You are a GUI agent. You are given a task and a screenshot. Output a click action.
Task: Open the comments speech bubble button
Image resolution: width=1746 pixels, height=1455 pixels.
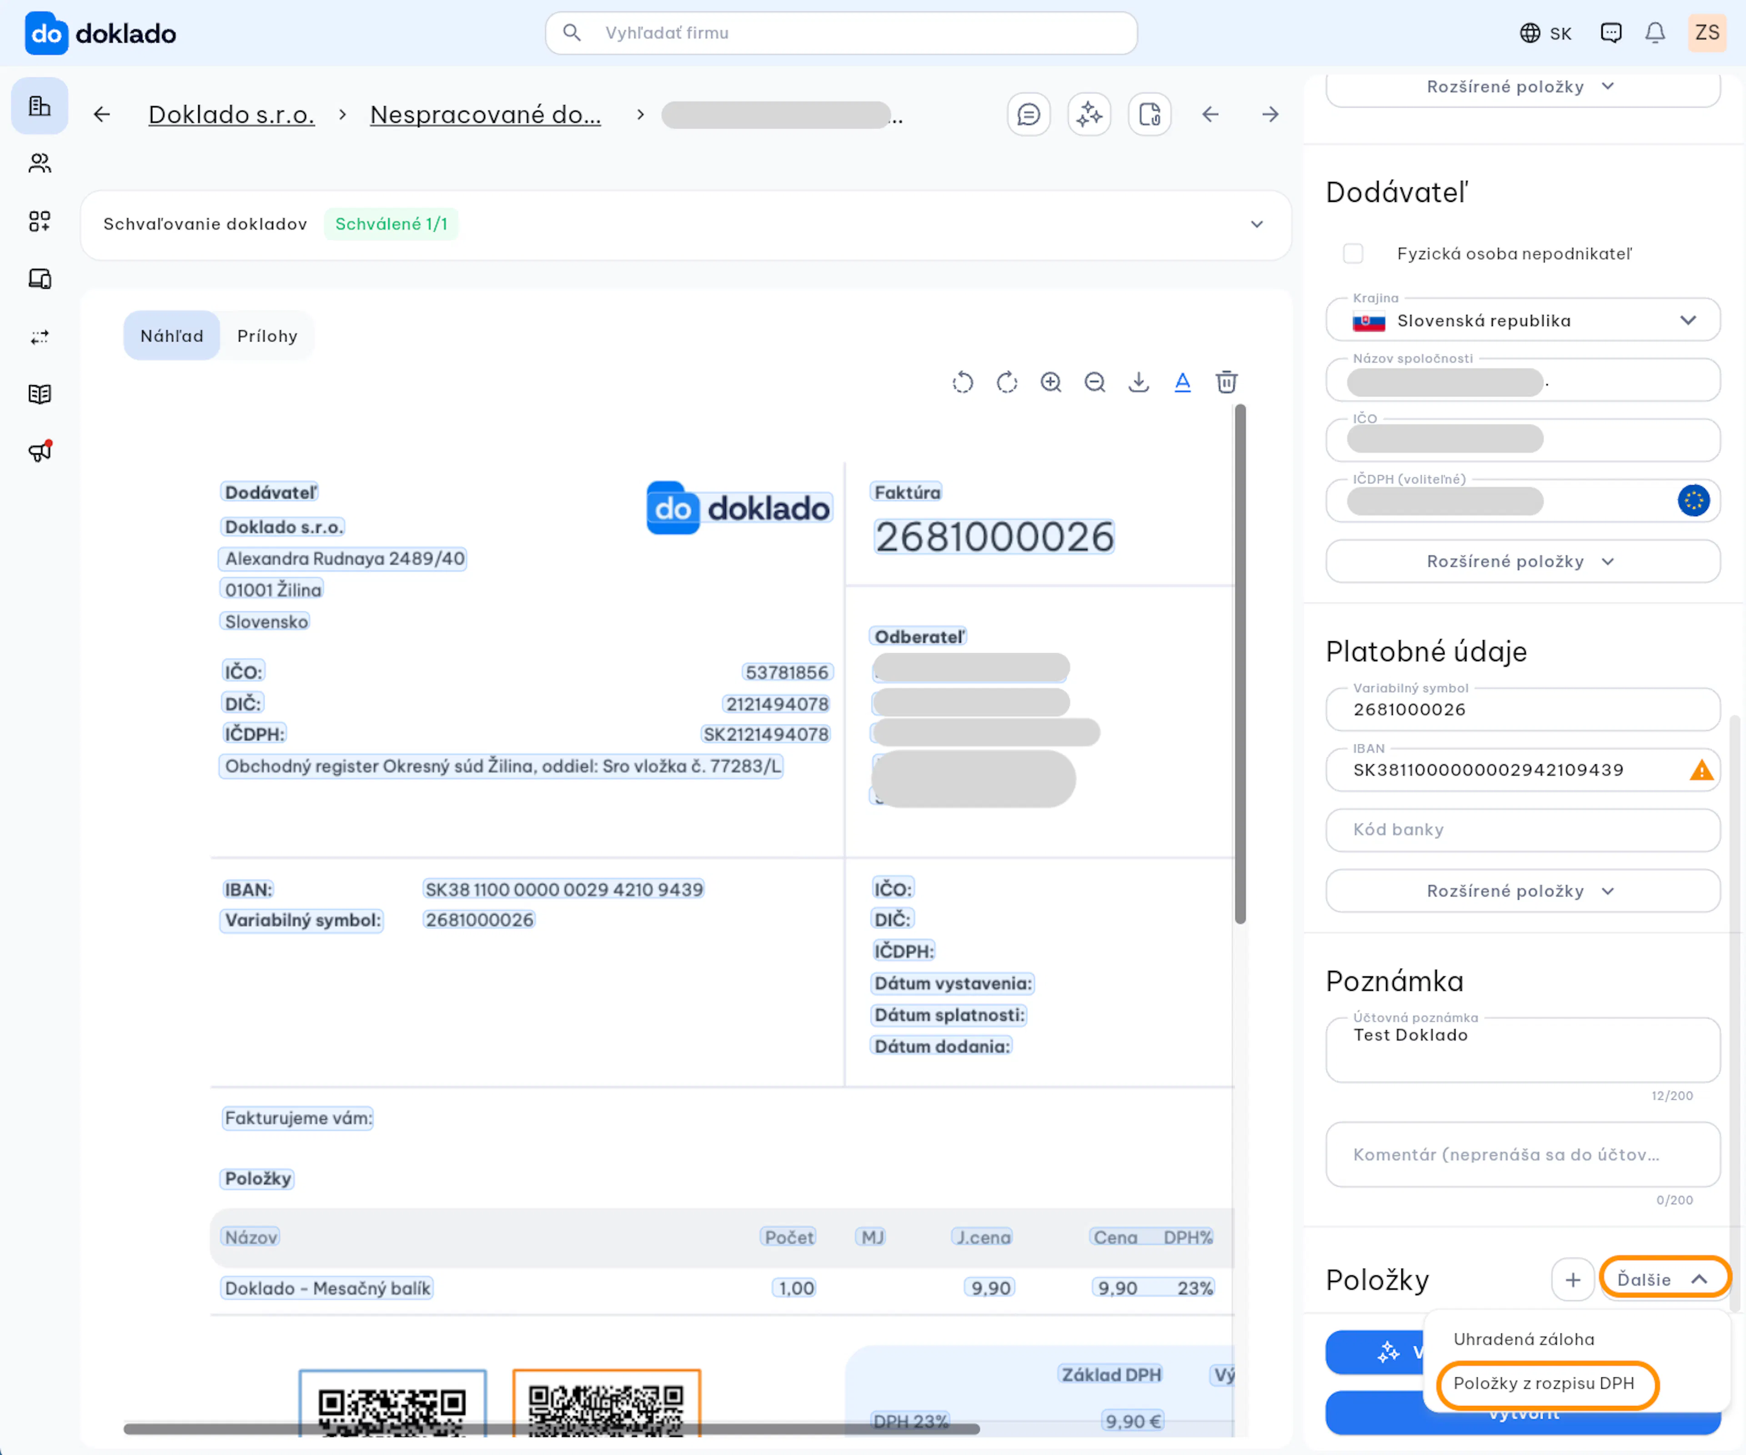coord(1029,115)
